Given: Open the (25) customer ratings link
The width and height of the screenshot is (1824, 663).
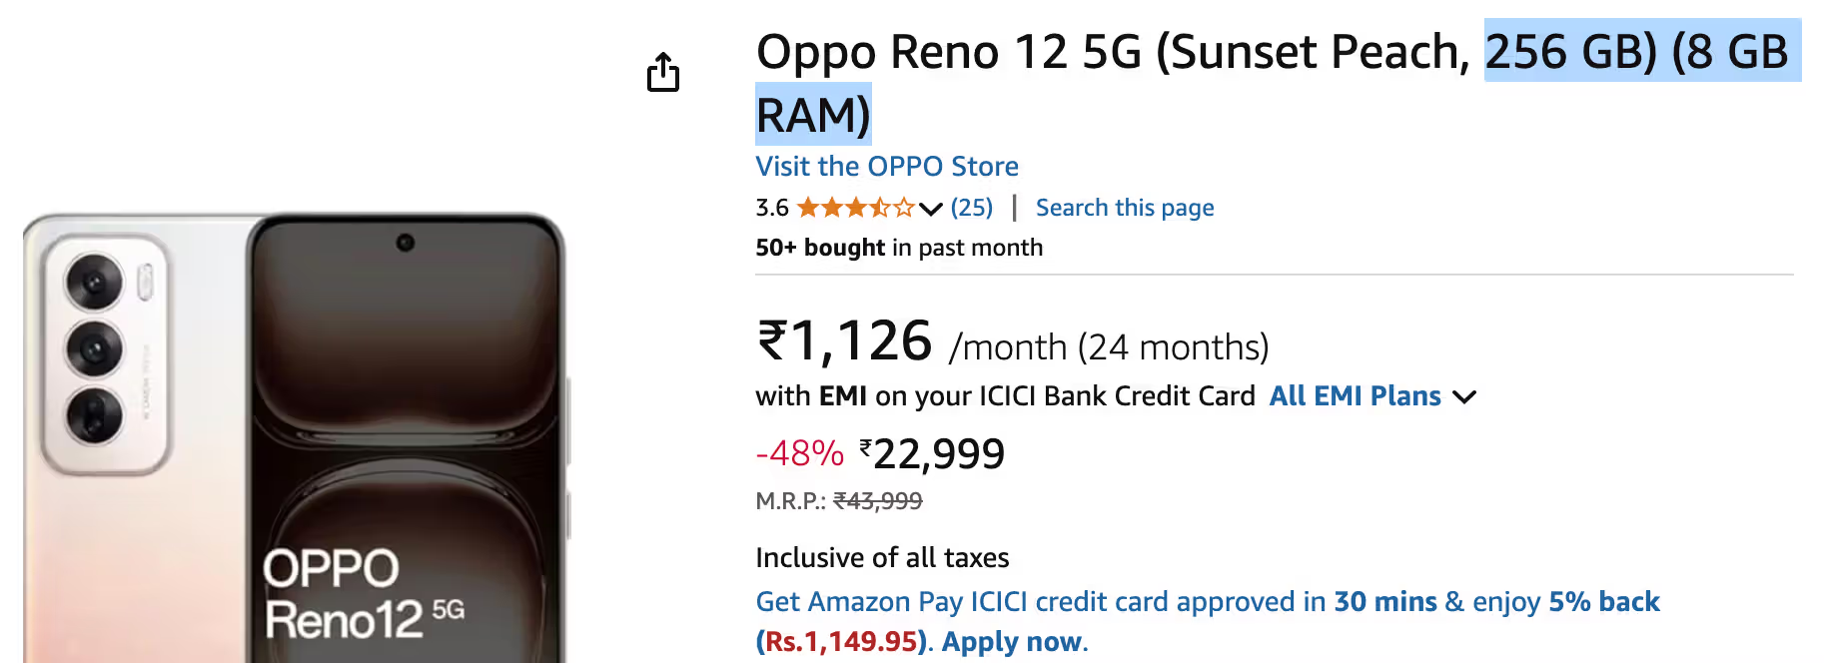Looking at the screenshot, I should (x=971, y=208).
